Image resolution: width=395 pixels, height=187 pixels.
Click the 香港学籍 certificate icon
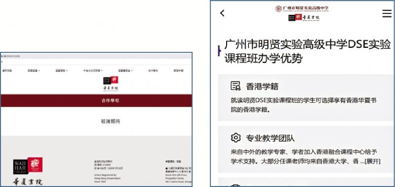tap(236, 86)
